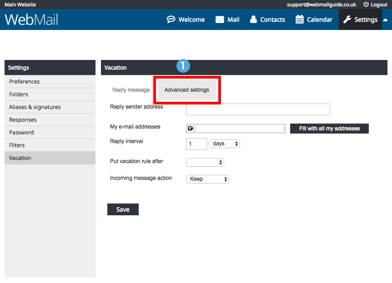Focus the My e-mail addresses field

coord(236,129)
